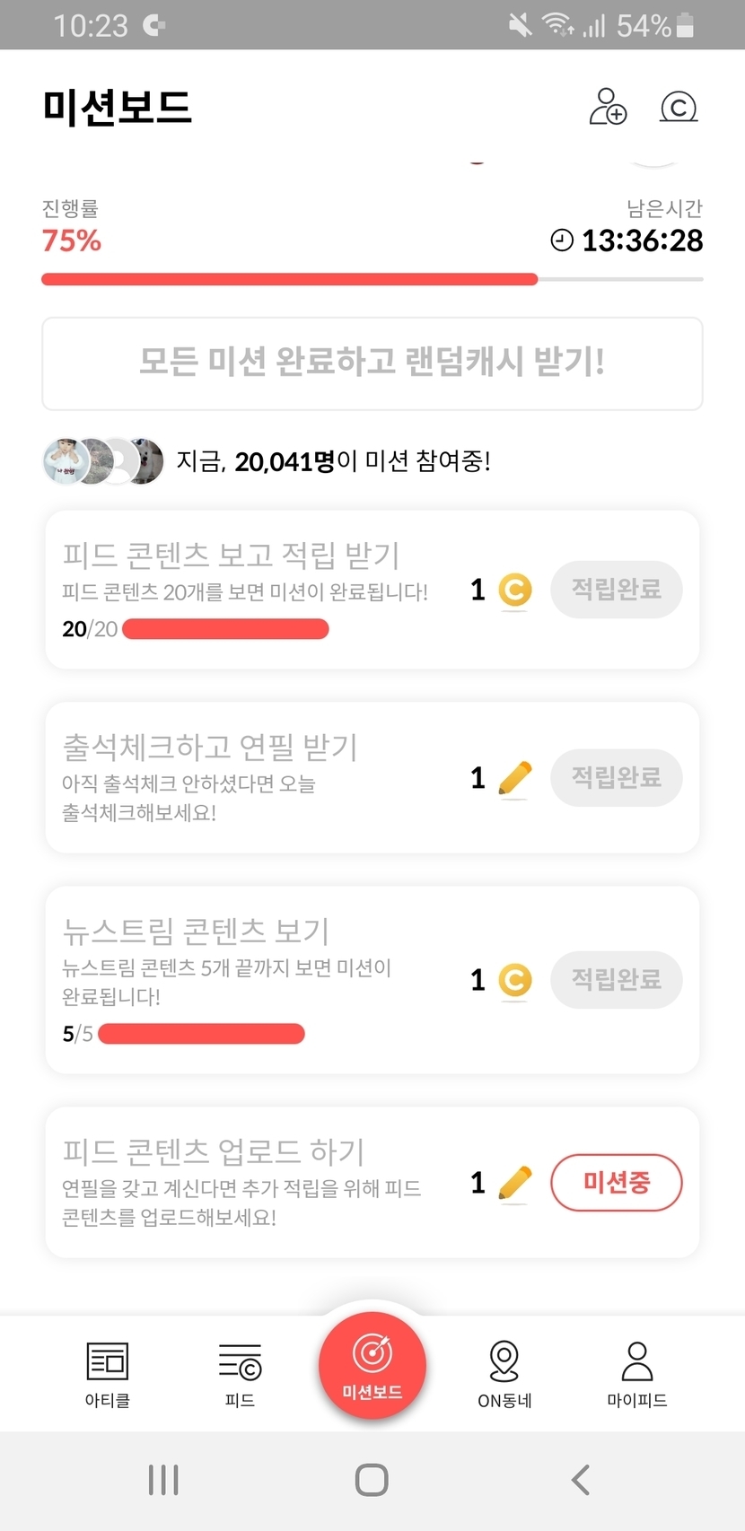Open the ON동네 location tab
This screenshot has height=1531, width=745.
pyautogui.click(x=504, y=1374)
